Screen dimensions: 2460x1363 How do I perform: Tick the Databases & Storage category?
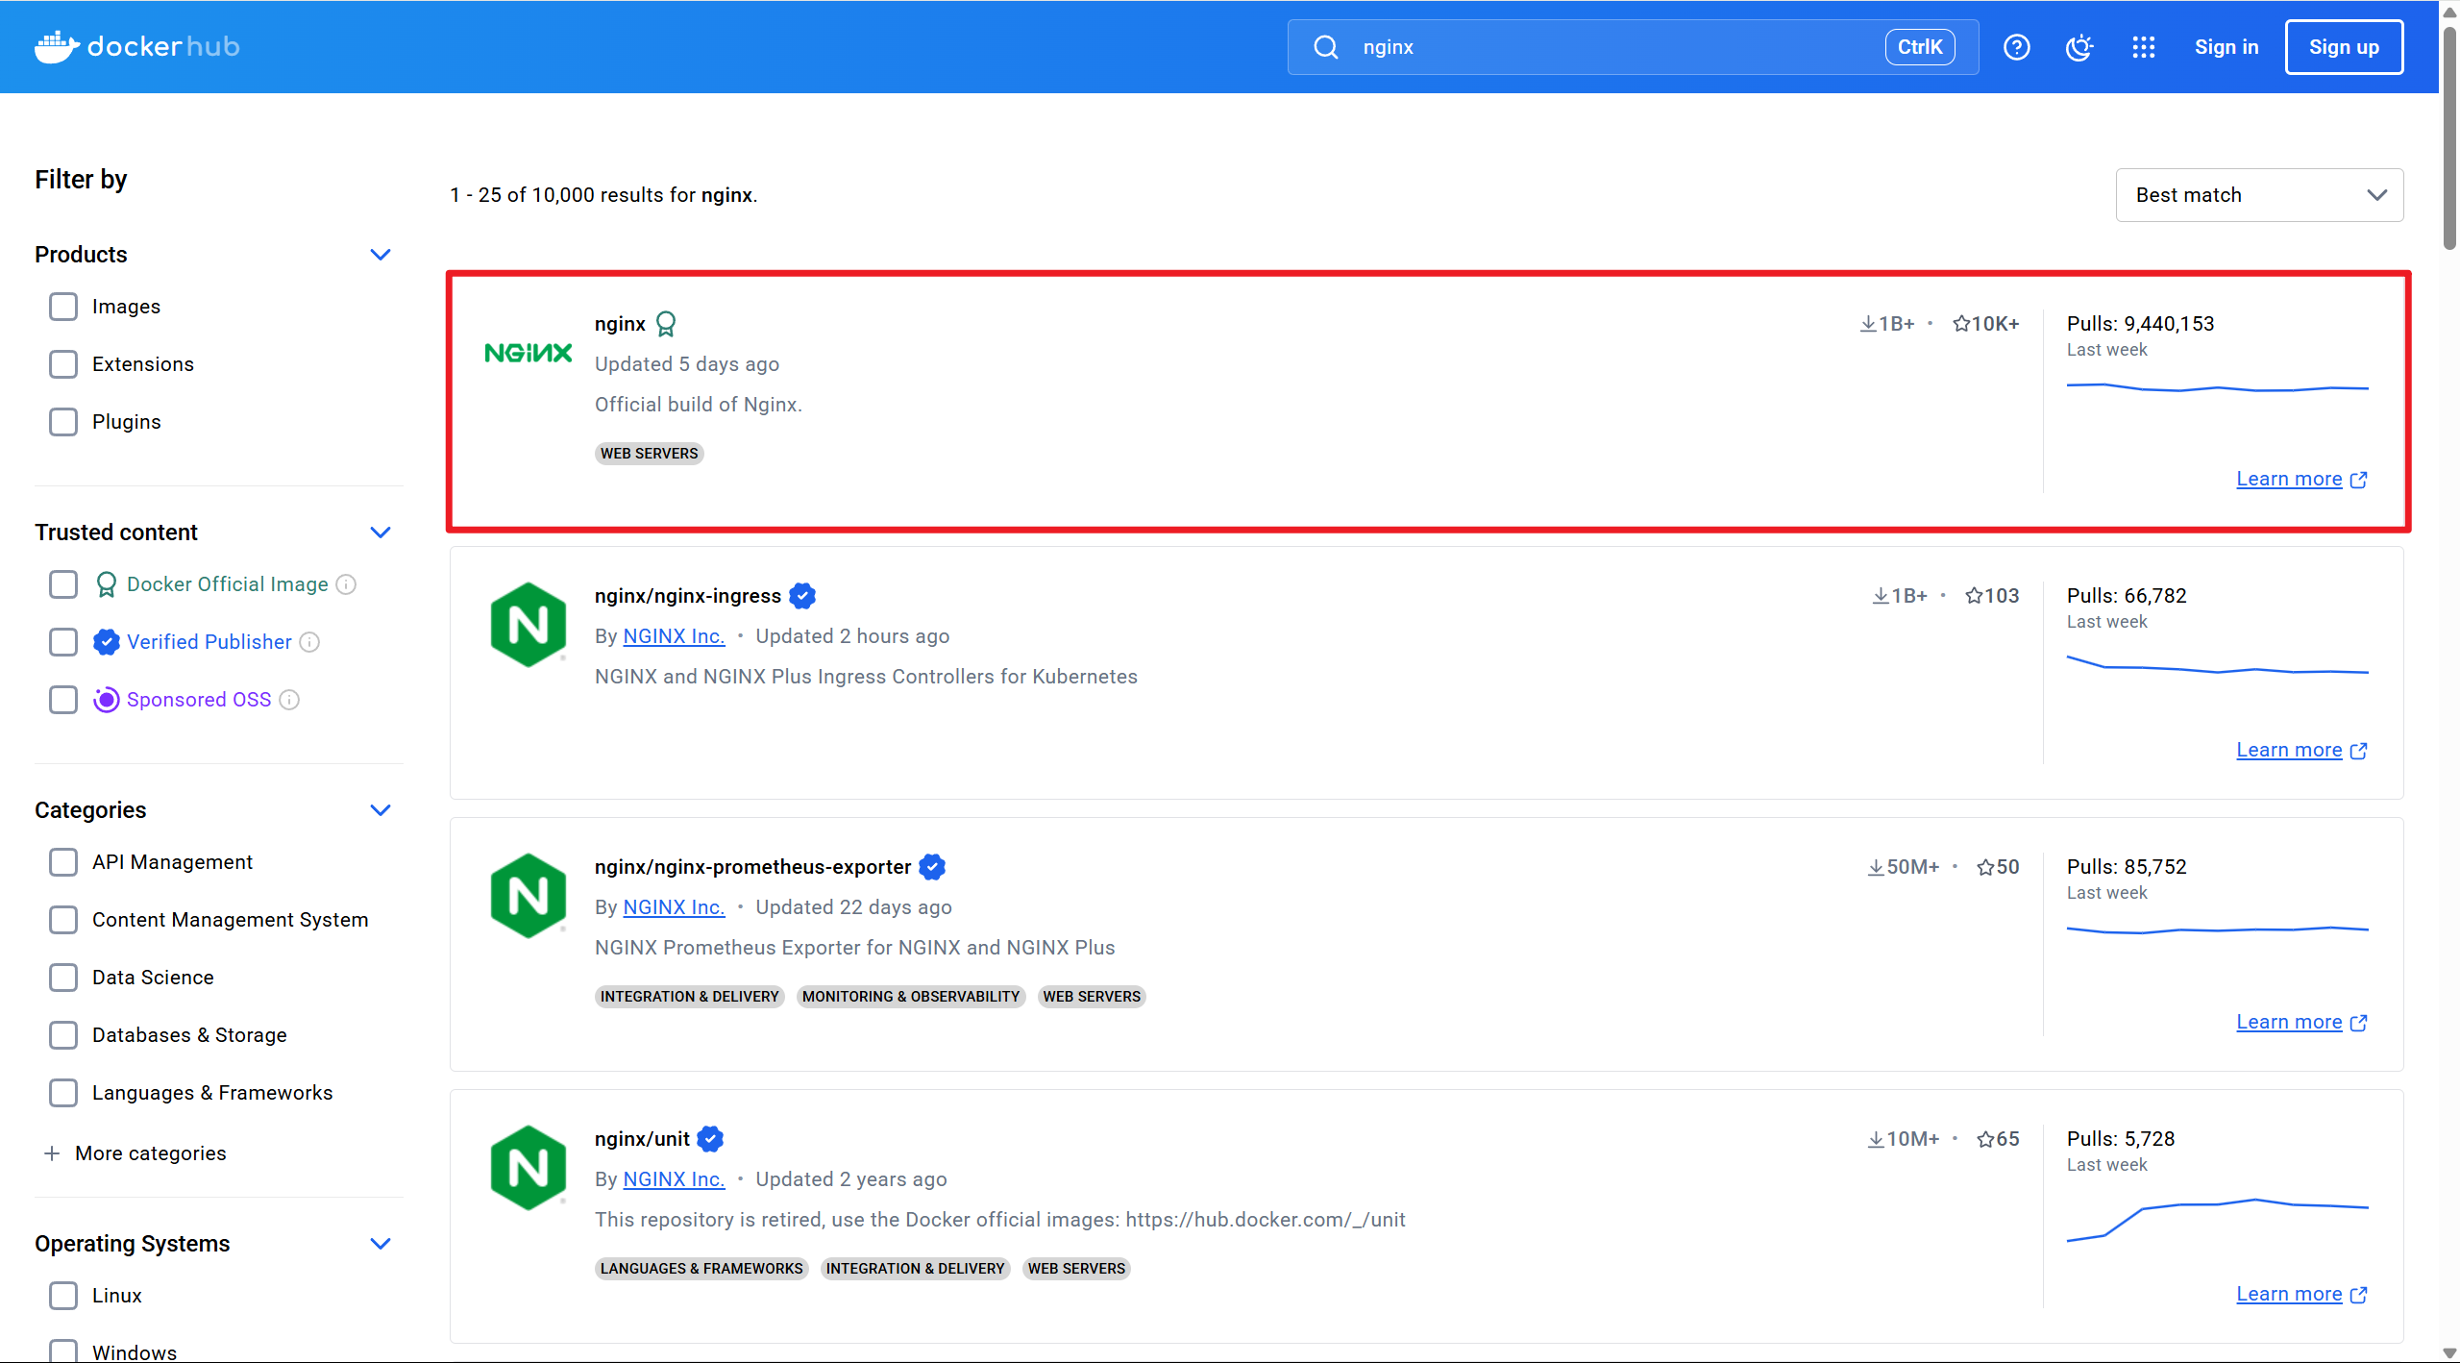[63, 1035]
